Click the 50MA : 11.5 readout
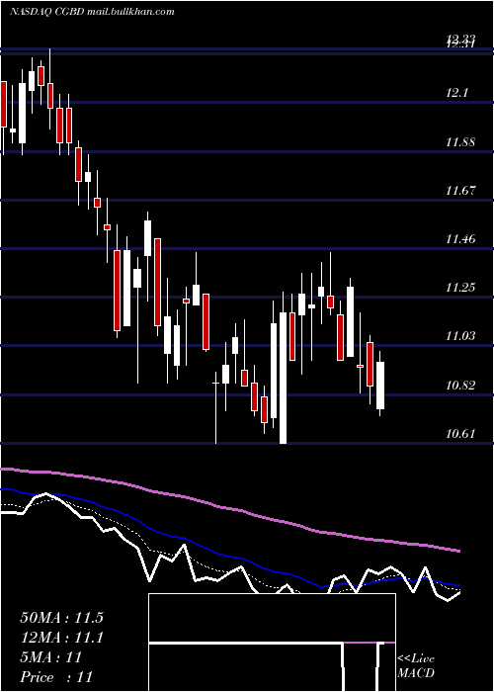The width and height of the screenshot is (494, 692). 61,618
